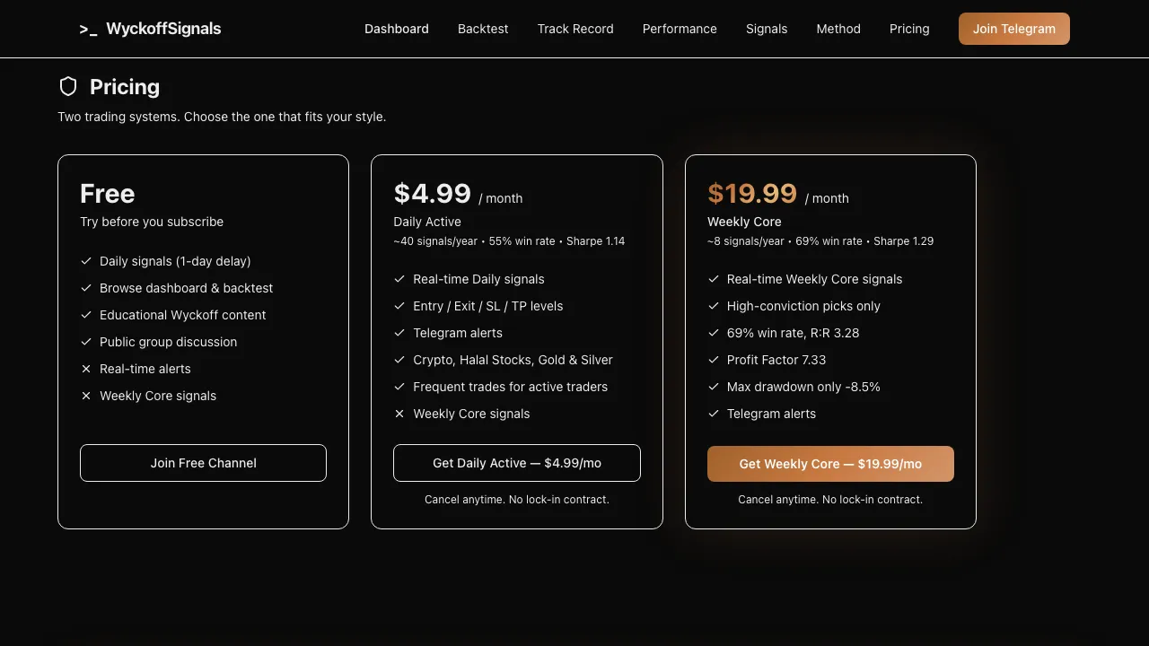Go to the Backtest page

tap(483, 29)
